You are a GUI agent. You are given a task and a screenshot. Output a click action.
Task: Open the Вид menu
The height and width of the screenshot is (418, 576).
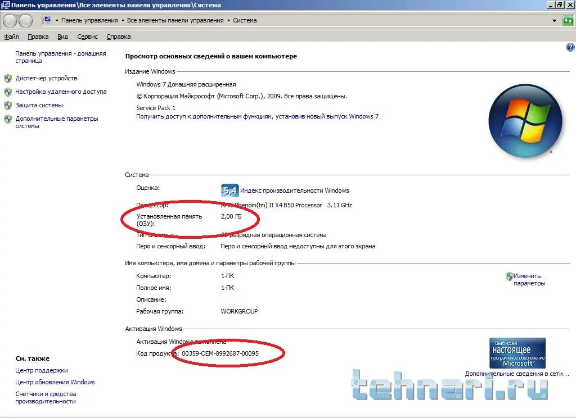[62, 37]
